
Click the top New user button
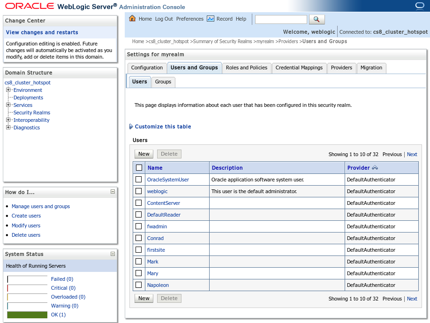(143, 154)
